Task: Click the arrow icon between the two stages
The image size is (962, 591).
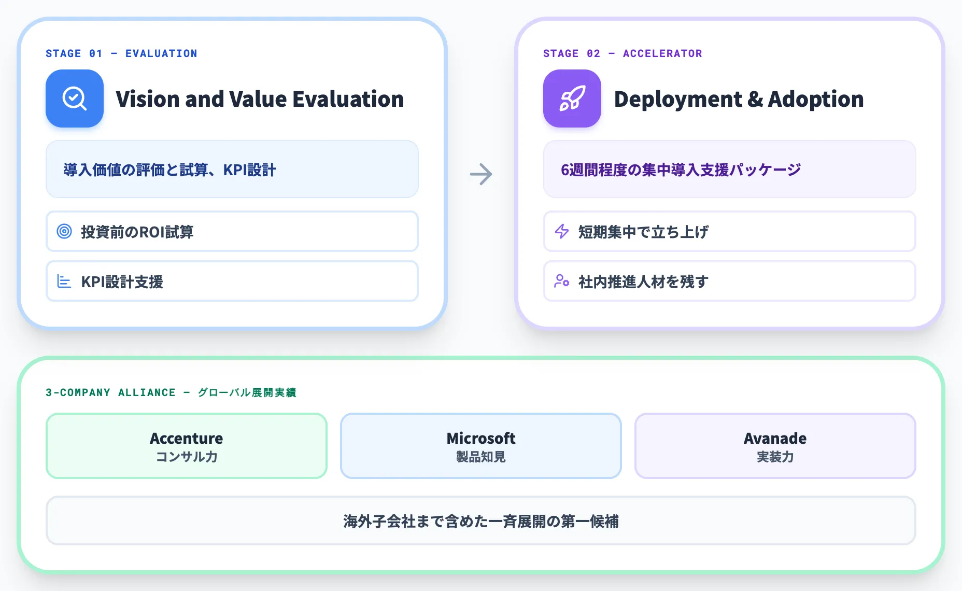Action: pyautogui.click(x=481, y=174)
